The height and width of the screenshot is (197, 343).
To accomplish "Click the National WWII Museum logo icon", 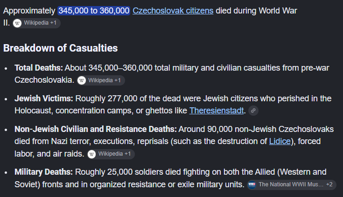I will click(252, 184).
